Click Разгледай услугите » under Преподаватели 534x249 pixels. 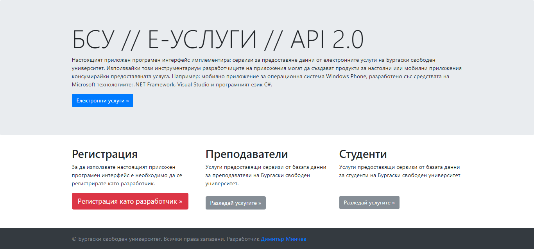point(236,203)
